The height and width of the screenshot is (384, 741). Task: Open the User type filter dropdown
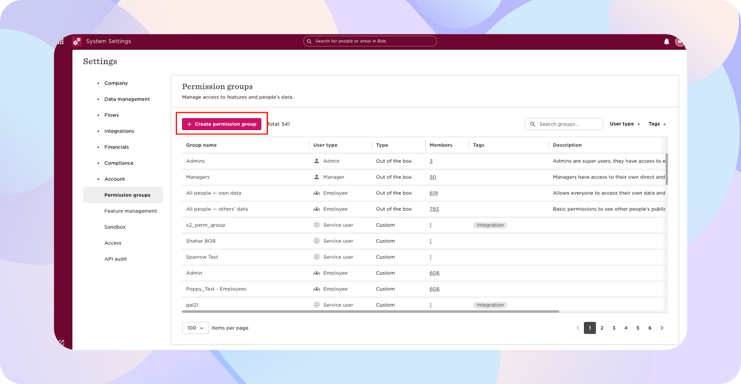coord(625,124)
